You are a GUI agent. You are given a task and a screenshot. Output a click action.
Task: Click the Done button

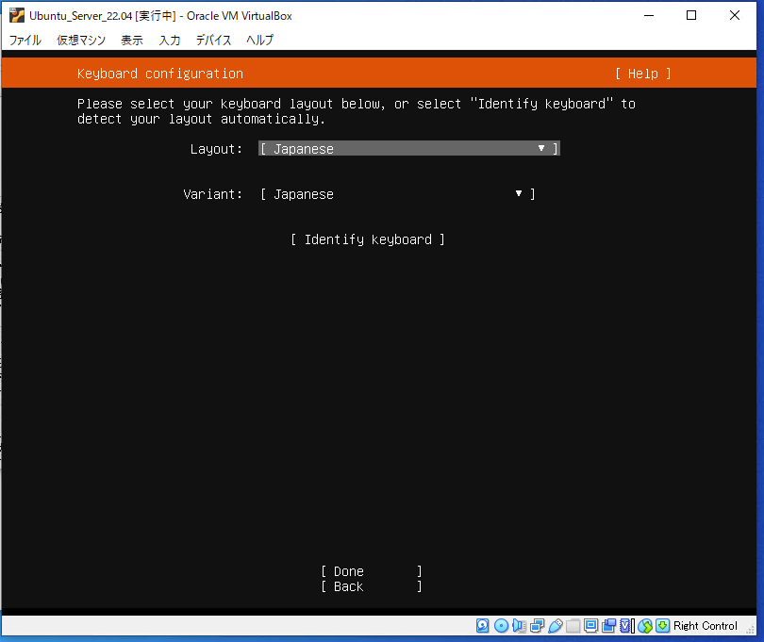(x=372, y=571)
